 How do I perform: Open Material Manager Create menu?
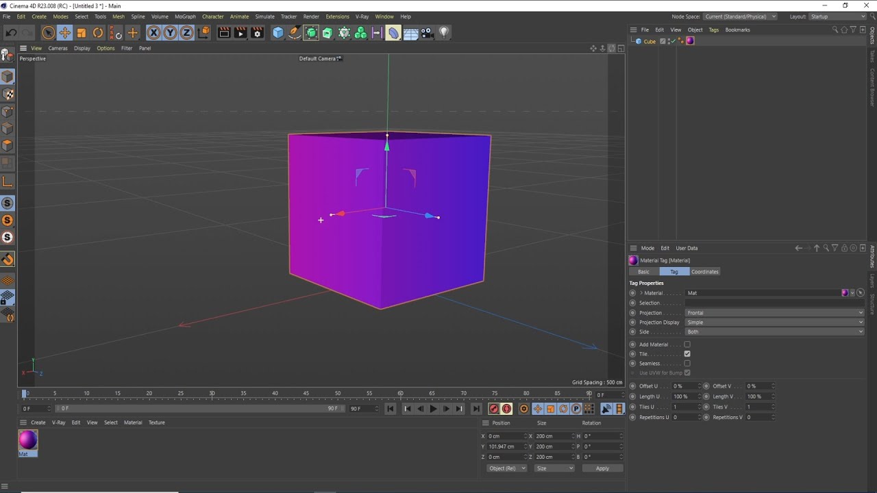click(38, 422)
